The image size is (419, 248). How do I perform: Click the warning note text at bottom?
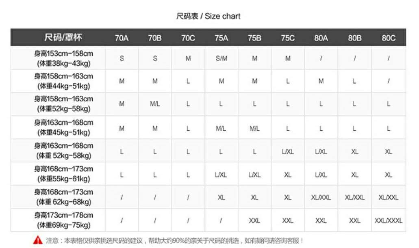coord(175,241)
